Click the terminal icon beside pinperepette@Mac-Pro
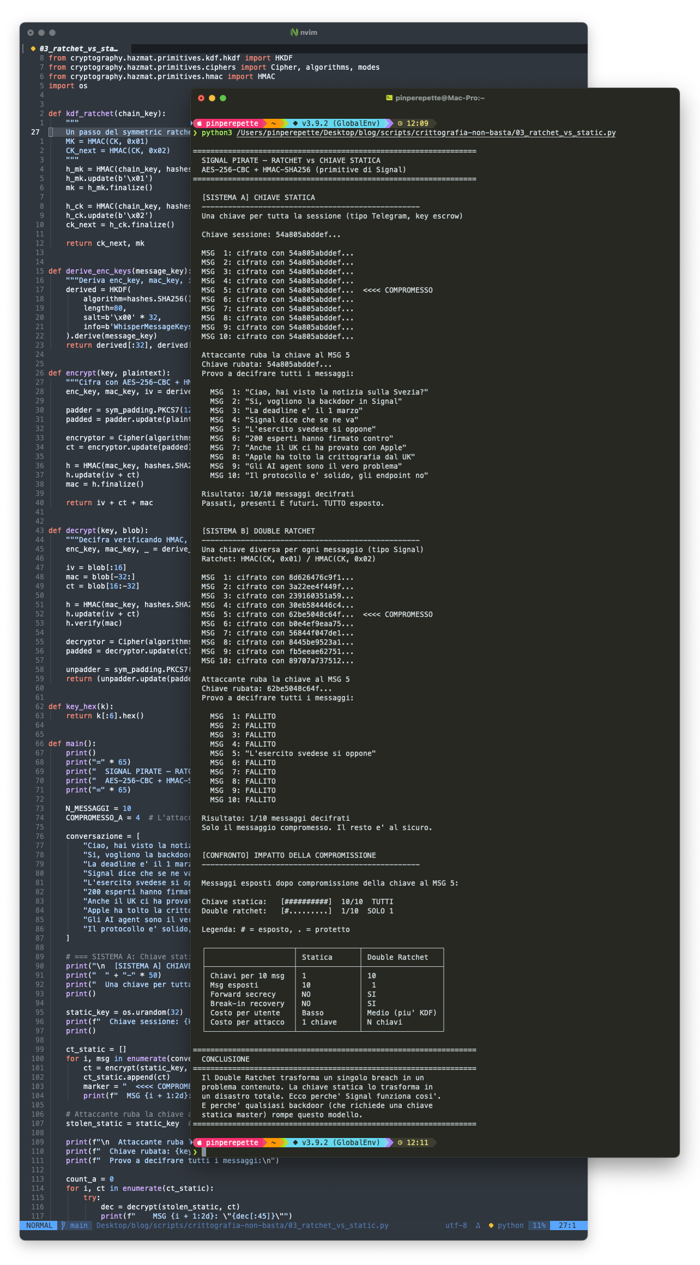This screenshot has width=700, height=1265. 389,98
